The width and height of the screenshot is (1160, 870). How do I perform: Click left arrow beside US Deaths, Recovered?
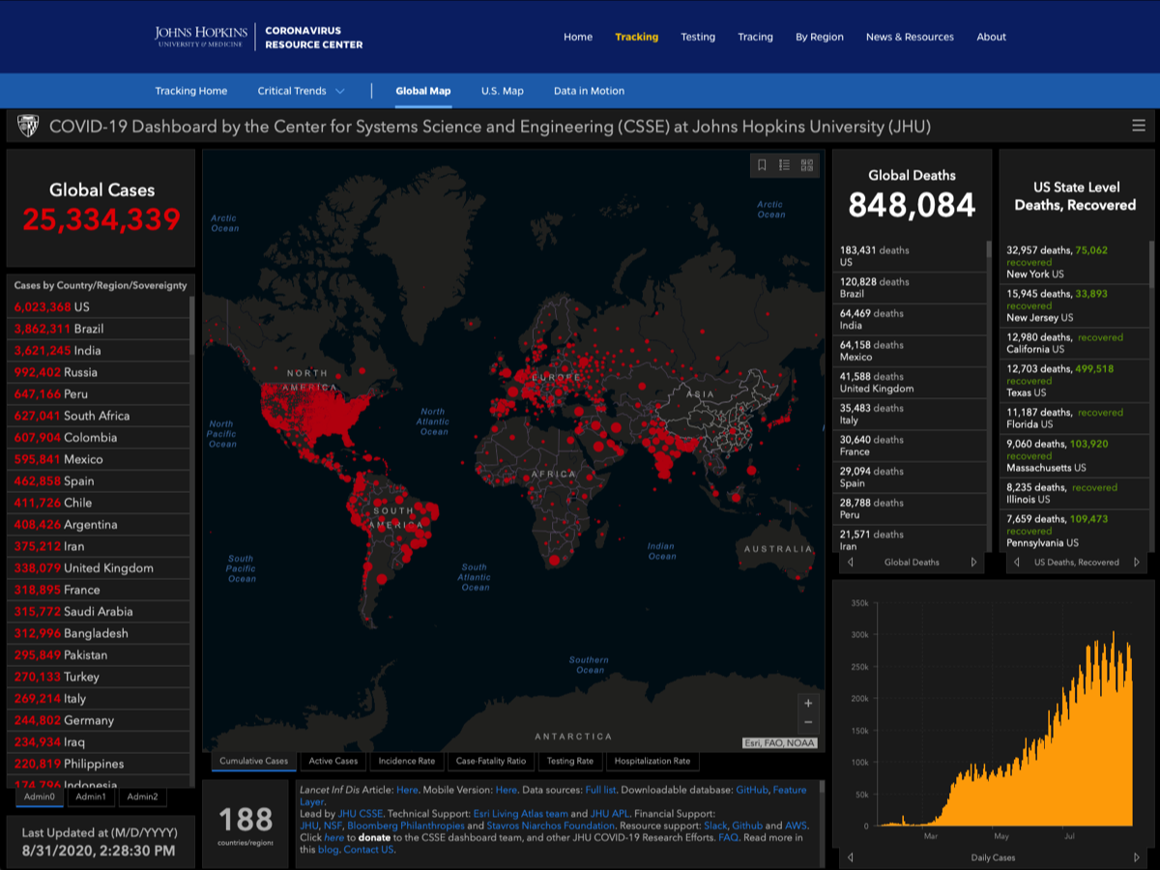1016,562
